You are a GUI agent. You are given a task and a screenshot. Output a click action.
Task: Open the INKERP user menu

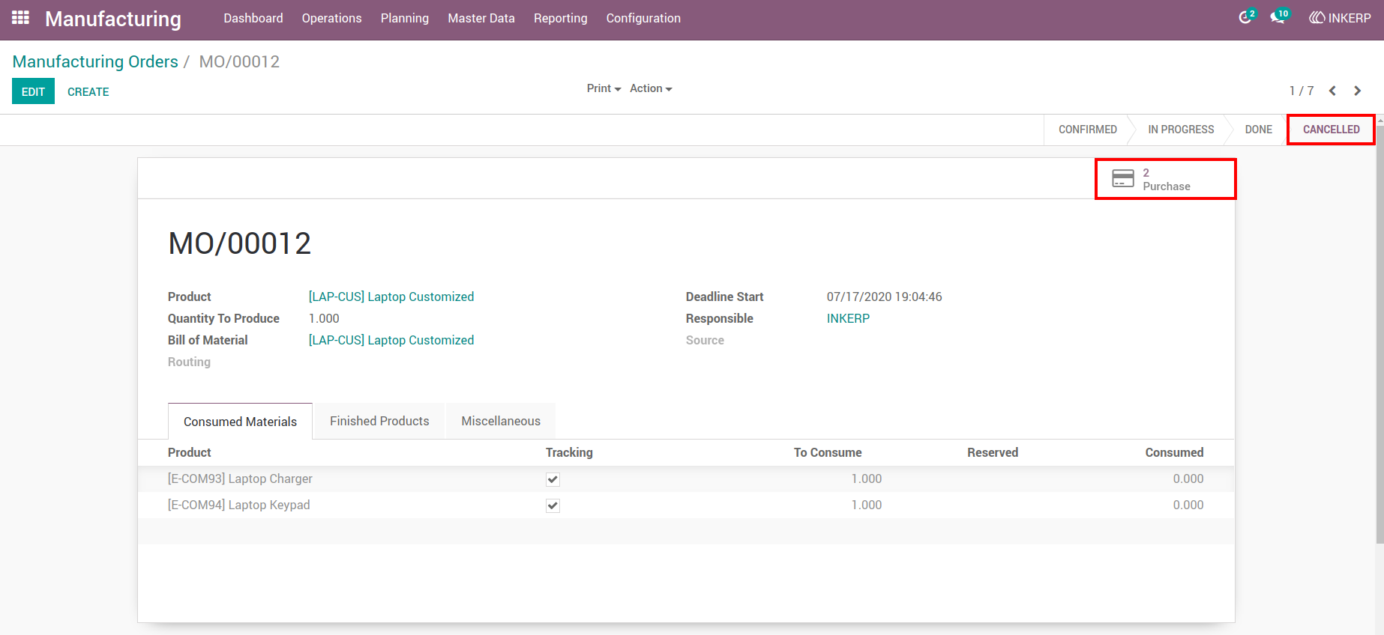coord(1340,18)
